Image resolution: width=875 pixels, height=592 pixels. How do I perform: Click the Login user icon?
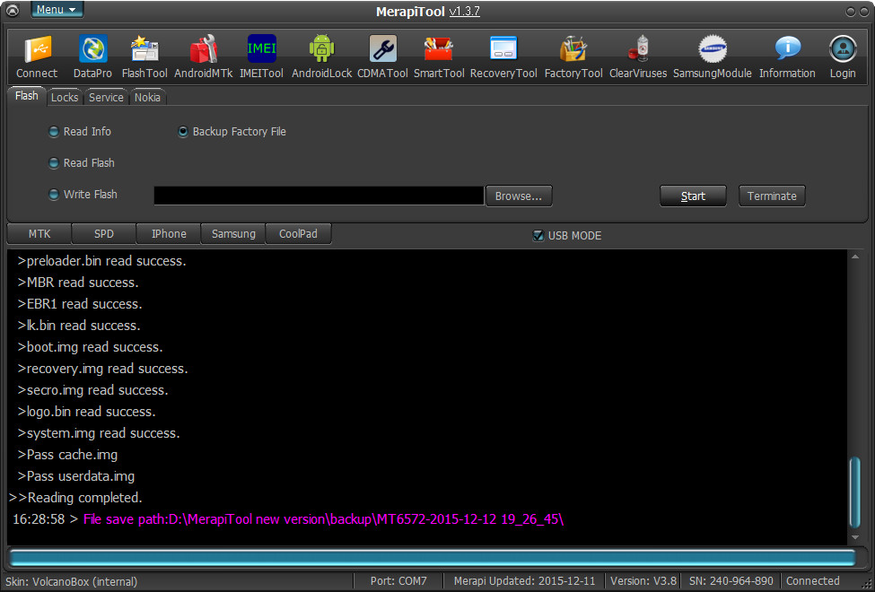click(x=843, y=49)
